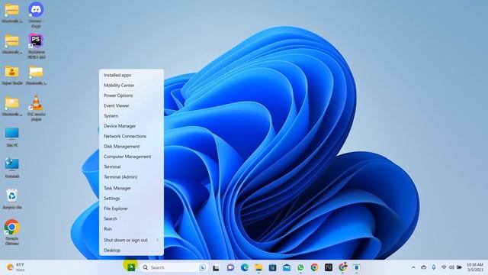Open the Run dialog entry
This screenshot has height=275, width=488.
click(131, 229)
